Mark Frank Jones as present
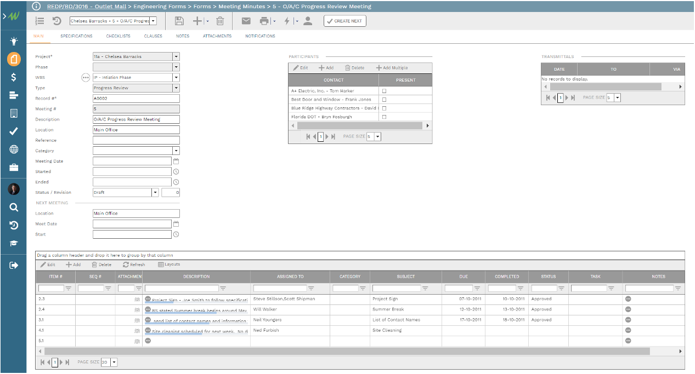Viewport: 695px width, 374px height. [384, 100]
